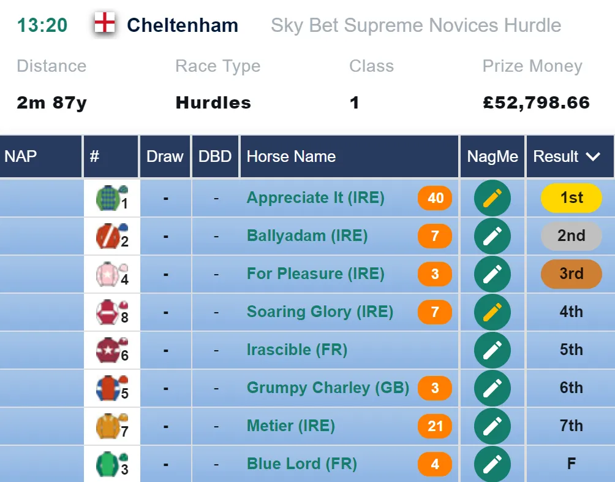The height and width of the screenshot is (482, 615).
Task: Expand the Result column sort chevron
Action: click(x=593, y=156)
